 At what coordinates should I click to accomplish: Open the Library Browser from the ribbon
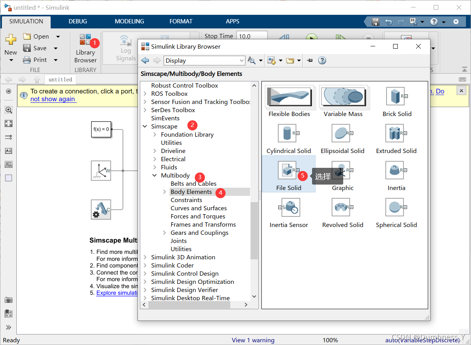coord(85,48)
